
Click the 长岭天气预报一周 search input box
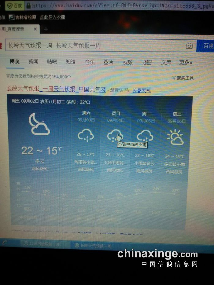[92, 46]
